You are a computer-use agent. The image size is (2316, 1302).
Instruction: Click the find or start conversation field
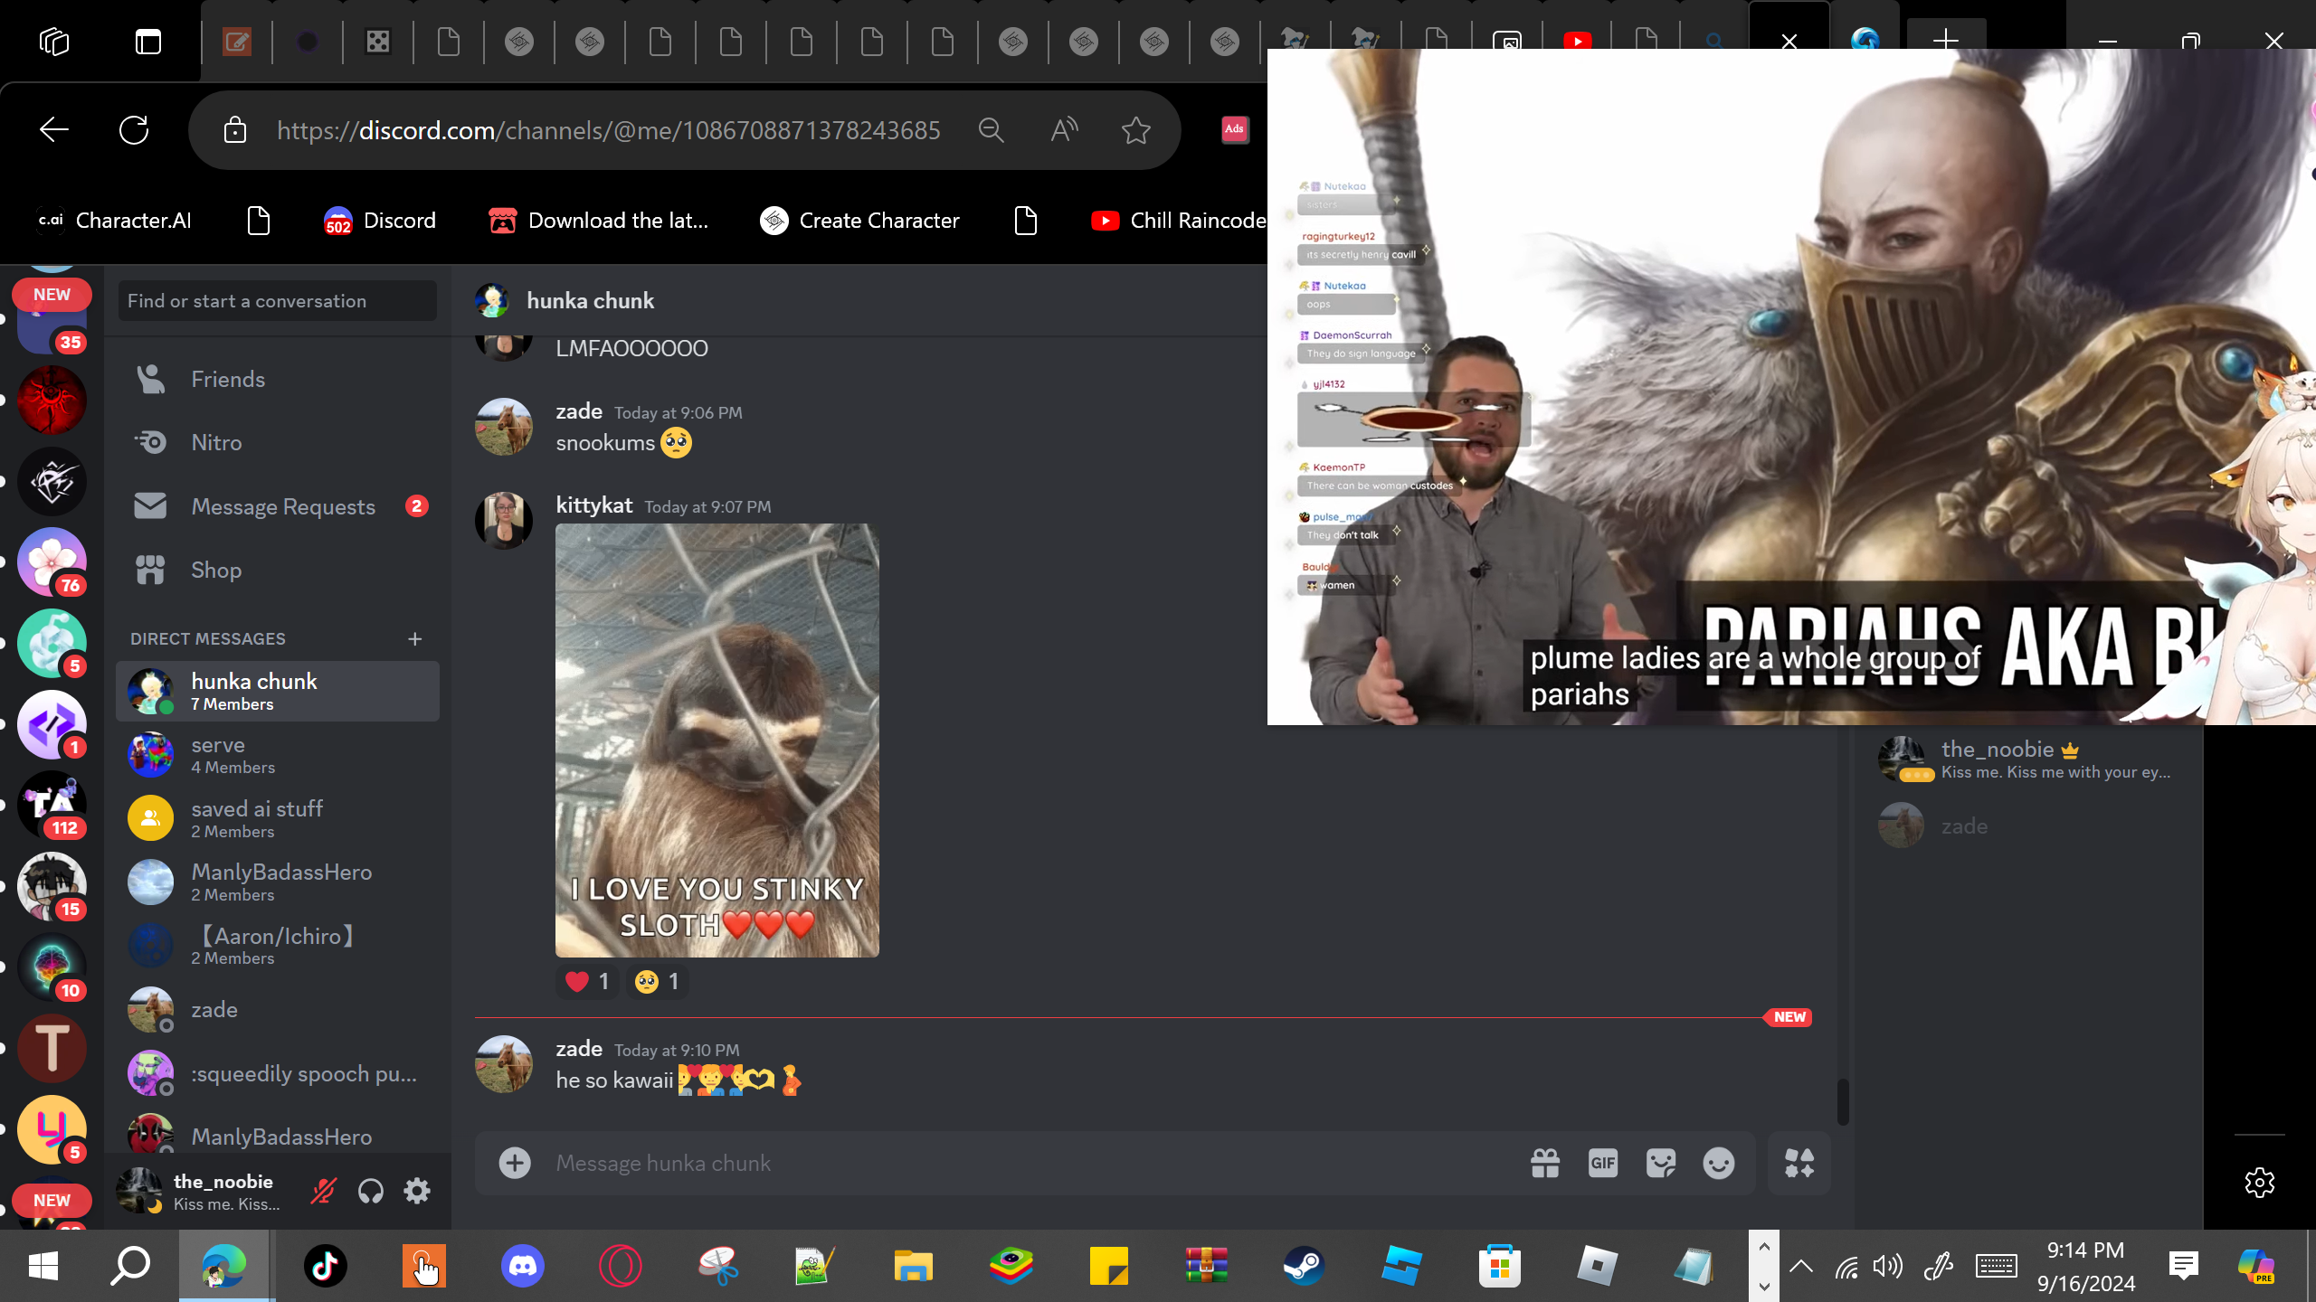pyautogui.click(x=278, y=301)
